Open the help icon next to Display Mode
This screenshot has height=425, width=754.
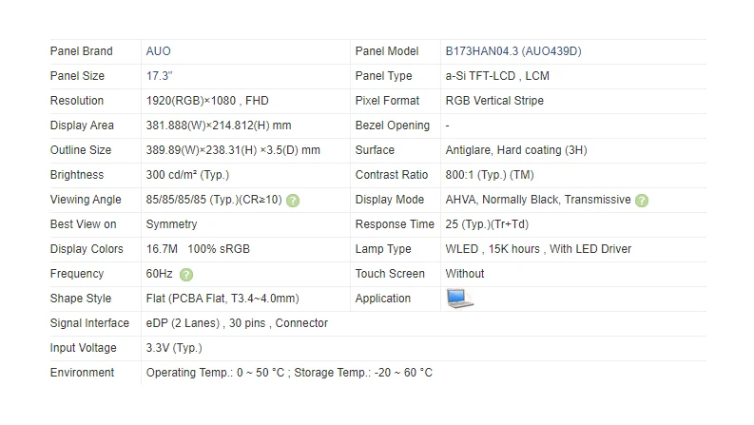tap(642, 201)
